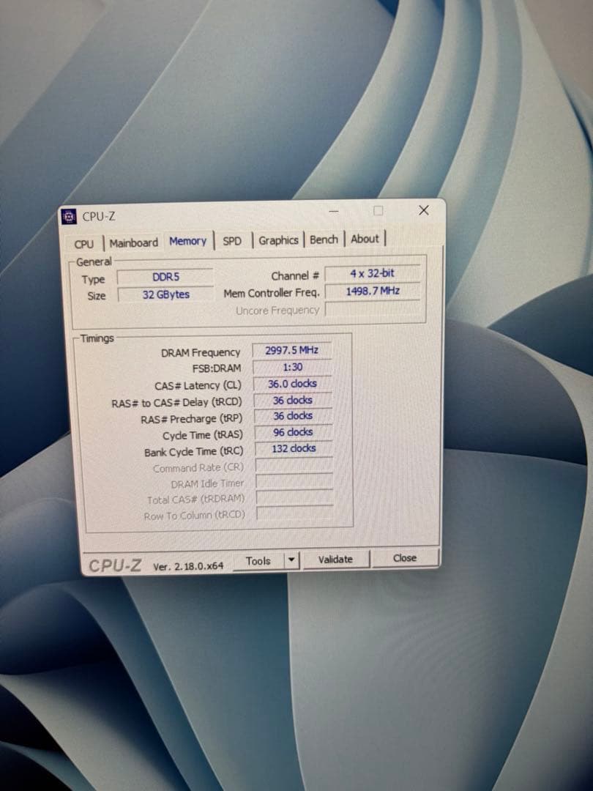Open the Mainboard tab
Image resolution: width=593 pixels, height=791 pixels.
pos(134,242)
